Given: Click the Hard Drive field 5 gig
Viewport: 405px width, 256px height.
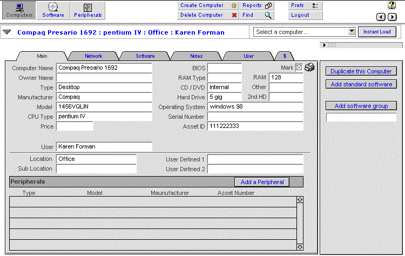Looking at the screenshot, I should click(225, 97).
